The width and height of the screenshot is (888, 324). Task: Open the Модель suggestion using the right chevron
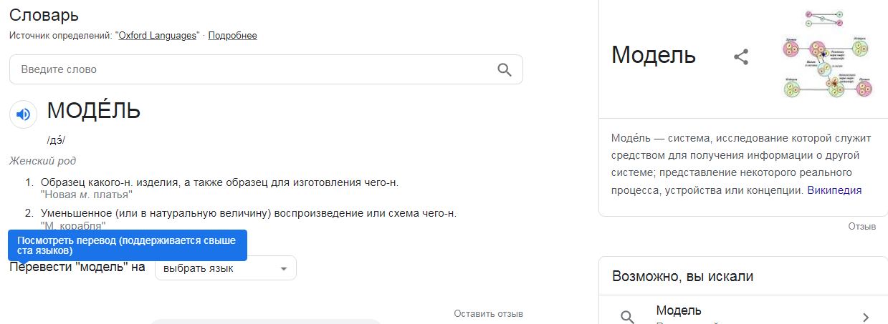[x=866, y=317]
